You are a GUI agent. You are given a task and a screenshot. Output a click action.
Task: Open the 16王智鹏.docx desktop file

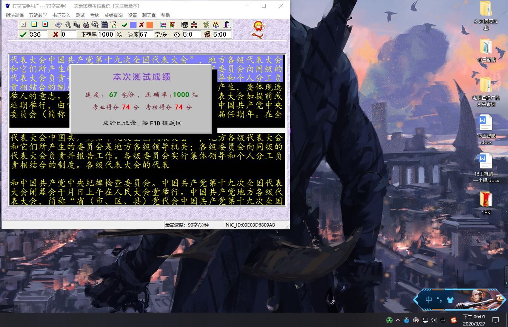[x=486, y=130]
